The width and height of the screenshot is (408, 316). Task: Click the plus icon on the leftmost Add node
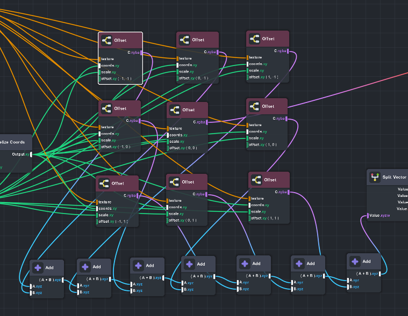point(38,268)
